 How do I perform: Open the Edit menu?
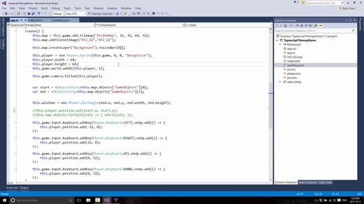coord(13,8)
